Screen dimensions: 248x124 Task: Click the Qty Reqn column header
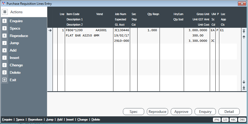pos(153,14)
